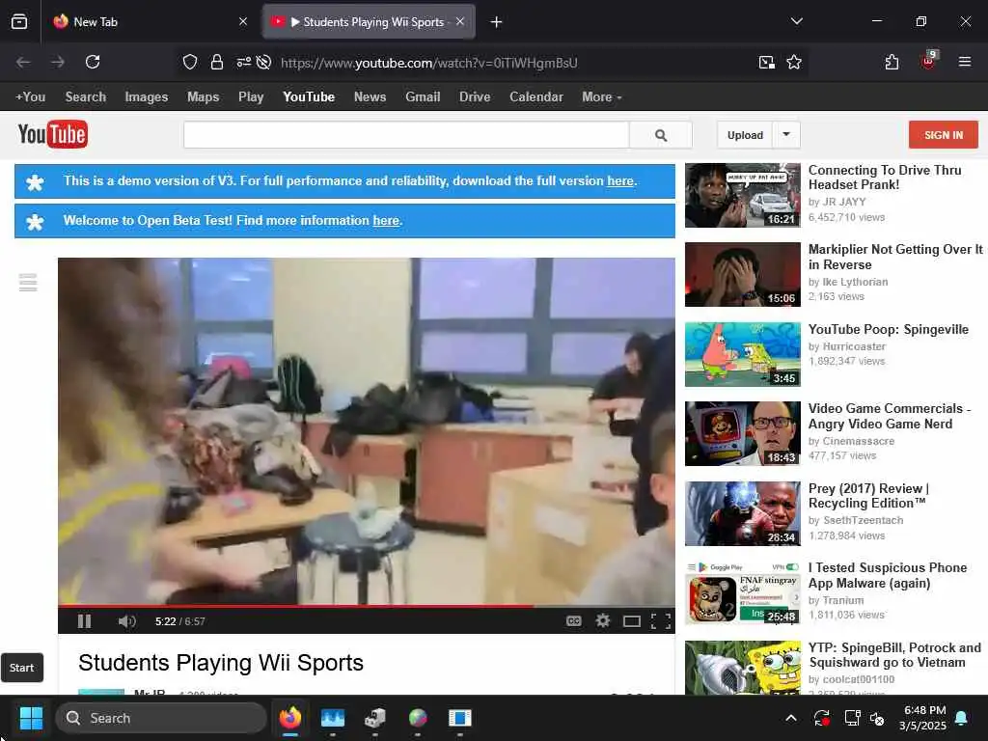The height and width of the screenshot is (741, 988).
Task: Open Images in the Google bar
Action: [x=147, y=97]
